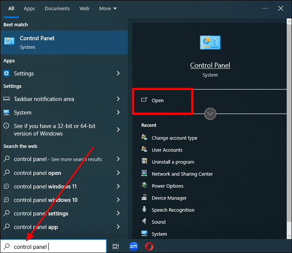Open Sound from the recent list
Screen dimensions: 292x253
tap(159, 222)
